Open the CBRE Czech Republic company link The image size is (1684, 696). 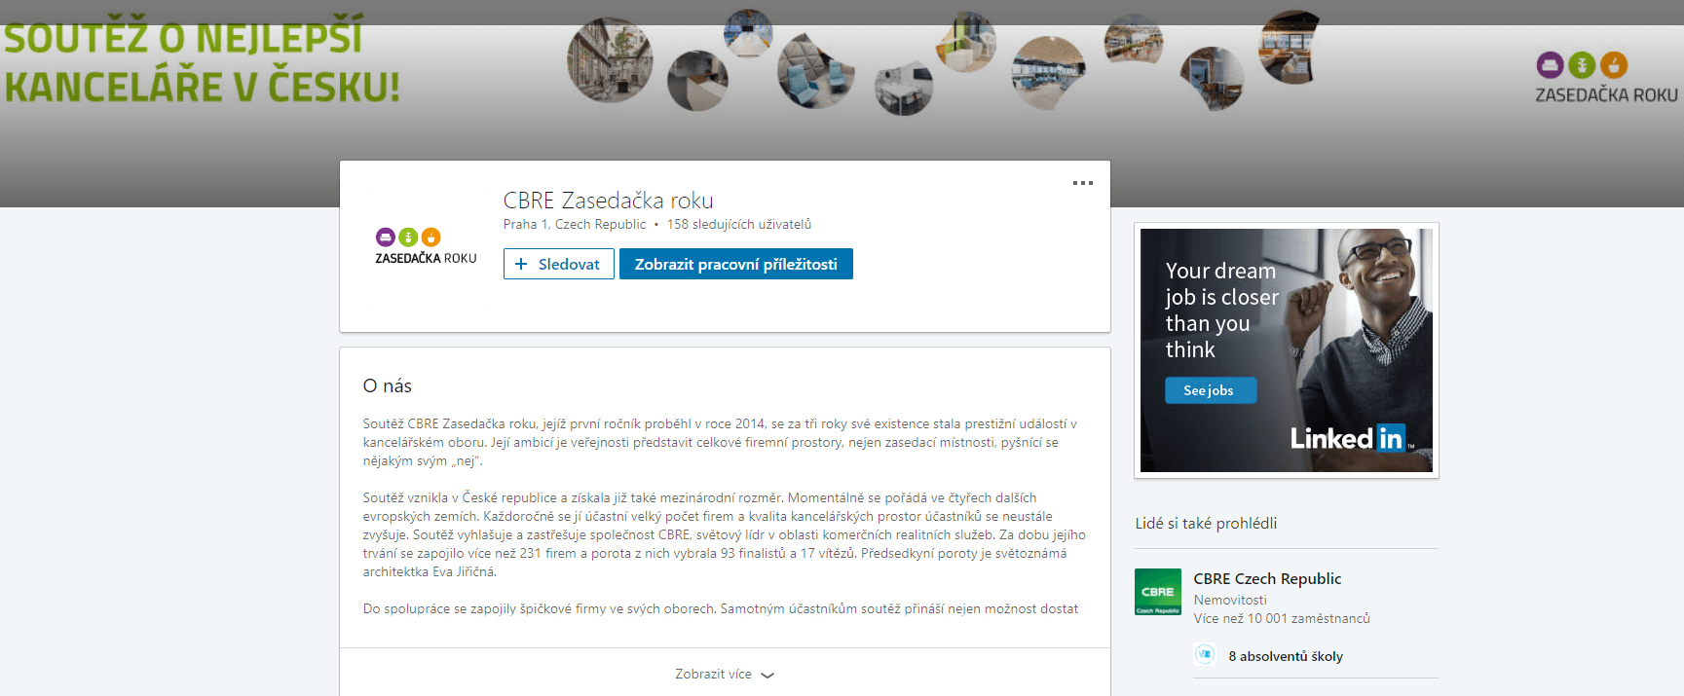pos(1267,578)
